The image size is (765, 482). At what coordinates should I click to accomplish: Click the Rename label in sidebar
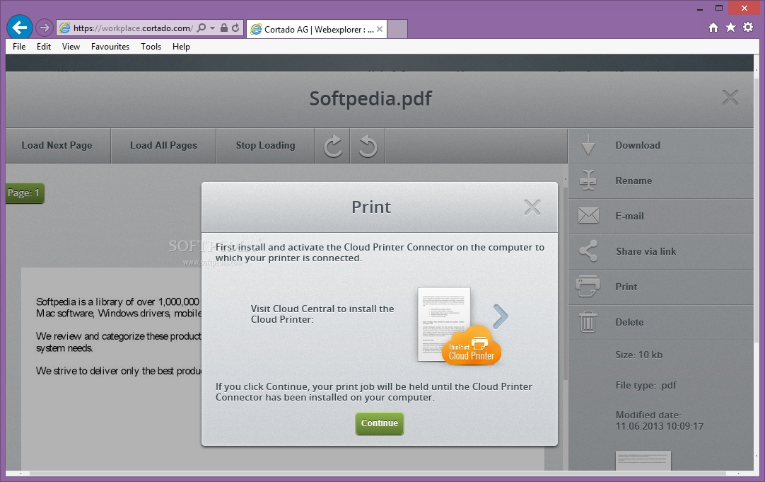click(x=633, y=180)
